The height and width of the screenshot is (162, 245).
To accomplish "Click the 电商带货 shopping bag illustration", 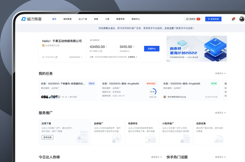I will (151, 139).
